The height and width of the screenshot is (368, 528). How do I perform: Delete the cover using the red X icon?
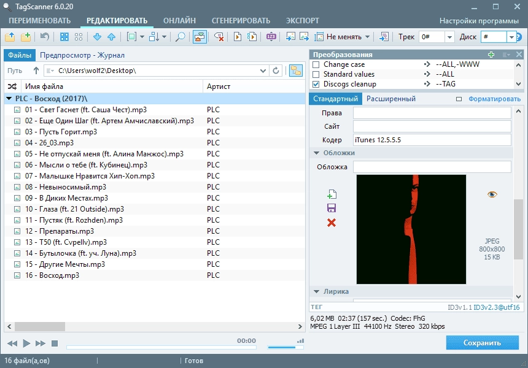[332, 223]
